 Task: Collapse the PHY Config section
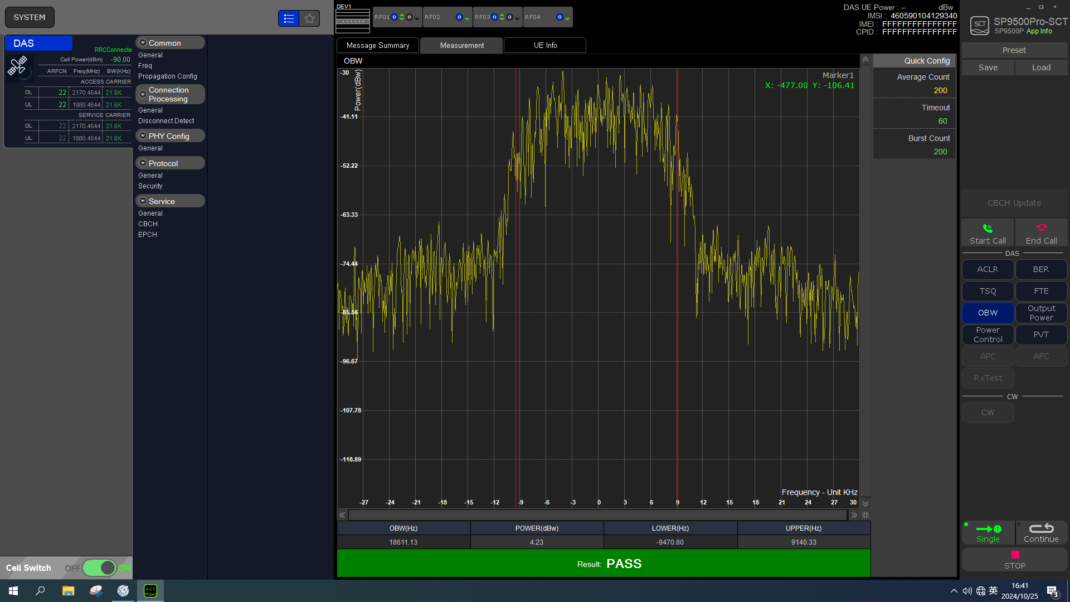[143, 136]
